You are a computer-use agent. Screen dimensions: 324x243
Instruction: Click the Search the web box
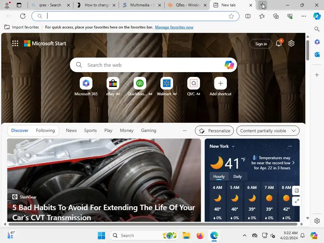point(153,65)
